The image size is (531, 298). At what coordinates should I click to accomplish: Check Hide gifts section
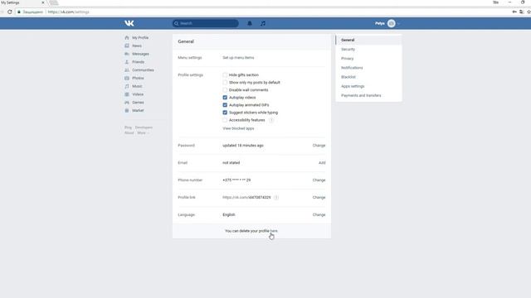point(225,75)
